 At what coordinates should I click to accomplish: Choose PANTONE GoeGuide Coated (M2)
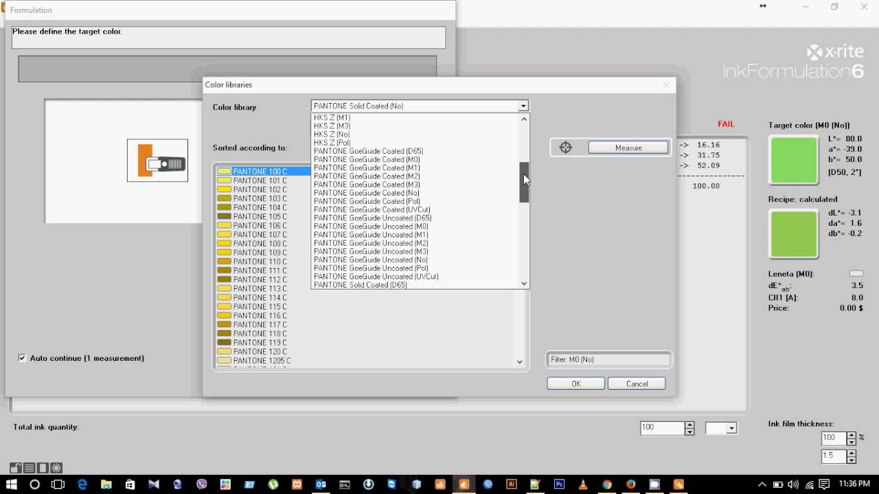pyautogui.click(x=367, y=176)
